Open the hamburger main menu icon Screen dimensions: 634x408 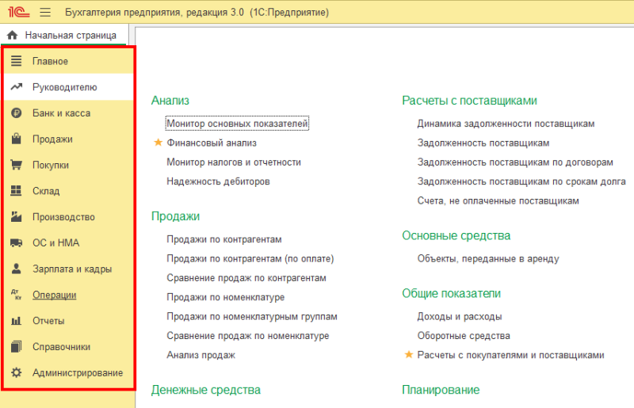click(44, 13)
